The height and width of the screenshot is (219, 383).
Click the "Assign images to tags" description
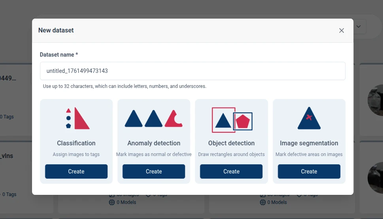(76, 154)
